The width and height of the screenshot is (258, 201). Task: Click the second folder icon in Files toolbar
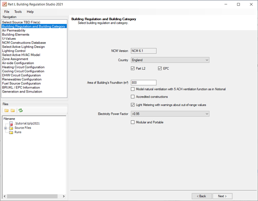click(13, 111)
